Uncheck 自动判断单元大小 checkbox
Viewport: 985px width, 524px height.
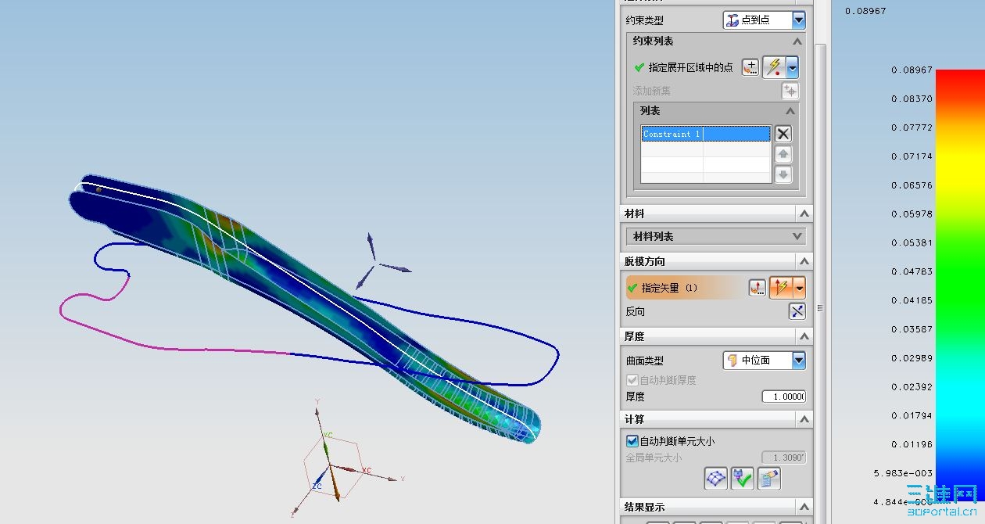click(632, 441)
